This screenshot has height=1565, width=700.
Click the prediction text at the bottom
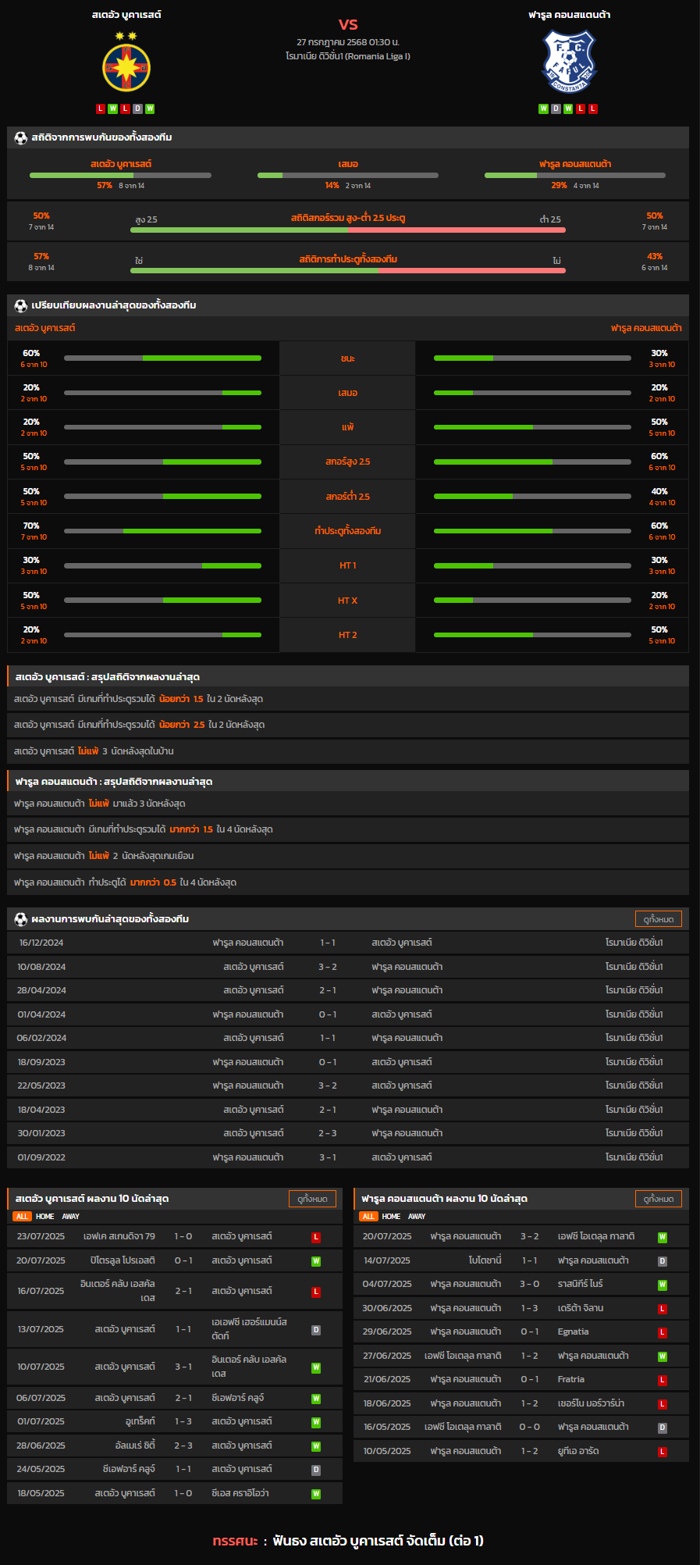coord(348,1541)
